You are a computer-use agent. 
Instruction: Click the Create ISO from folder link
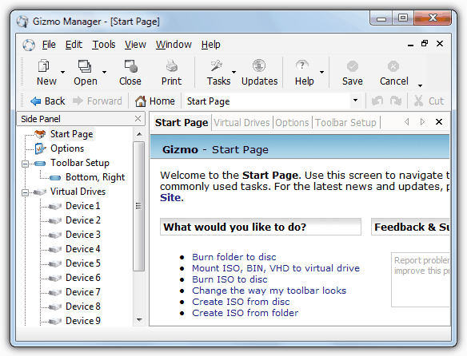click(x=245, y=313)
